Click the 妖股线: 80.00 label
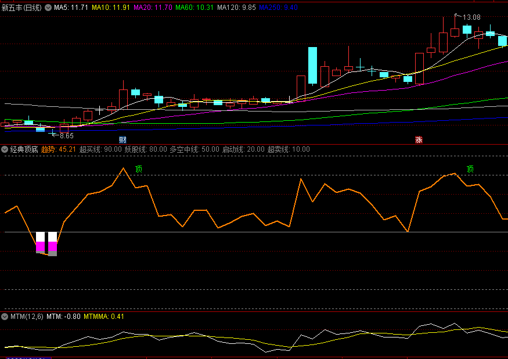This screenshot has height=359, width=508. click(146, 149)
